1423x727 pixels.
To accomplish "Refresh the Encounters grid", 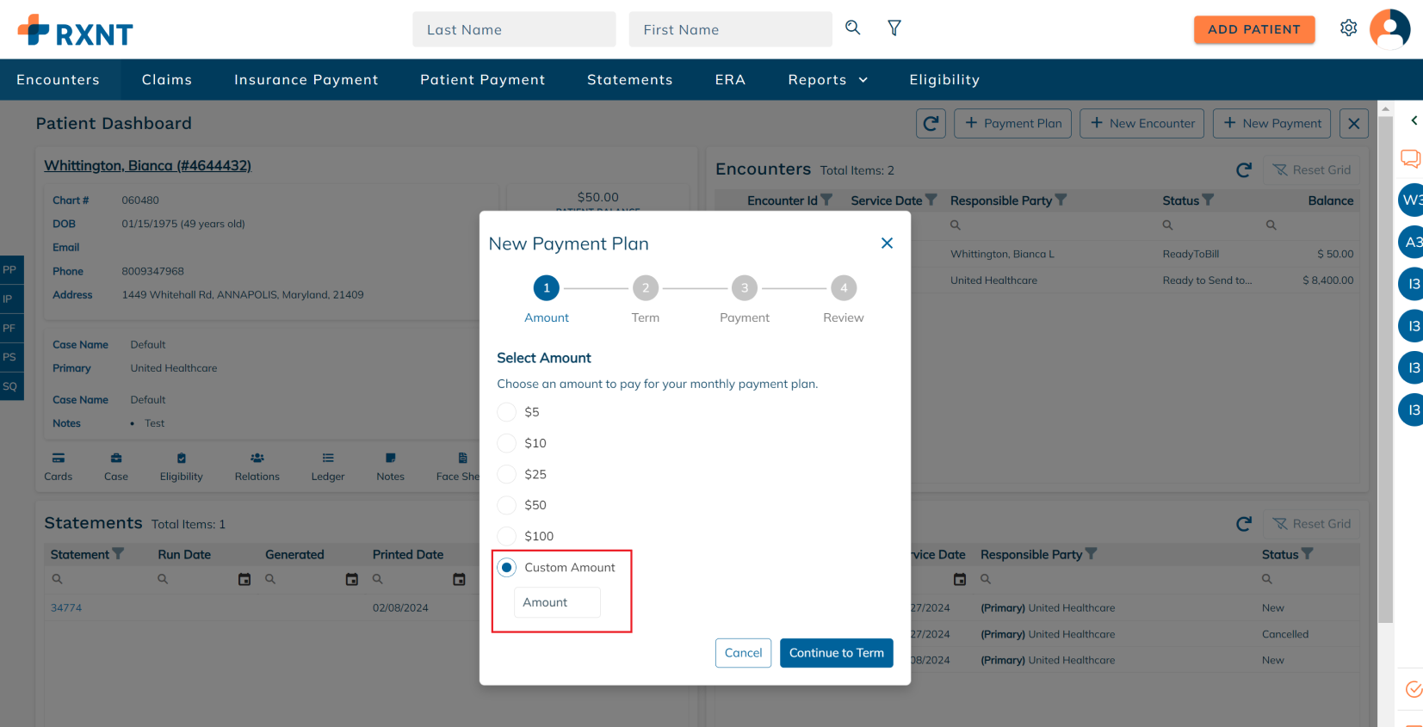I will click(x=1243, y=170).
